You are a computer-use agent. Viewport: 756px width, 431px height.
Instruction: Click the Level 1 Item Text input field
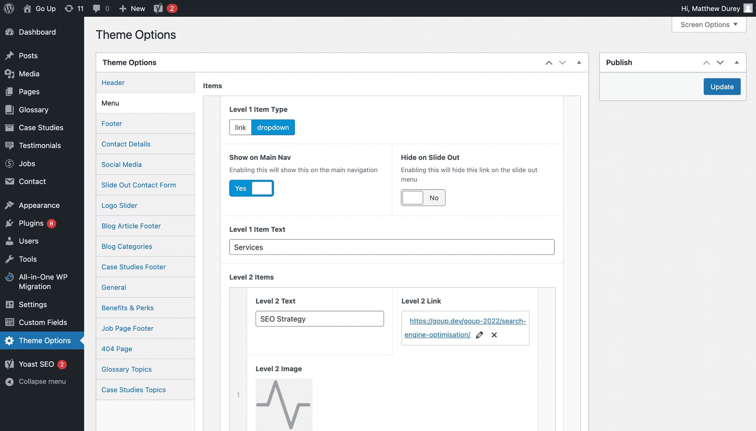coord(391,247)
